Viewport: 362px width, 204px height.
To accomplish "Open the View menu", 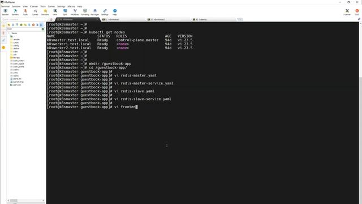I will pyautogui.click(x=25, y=6).
